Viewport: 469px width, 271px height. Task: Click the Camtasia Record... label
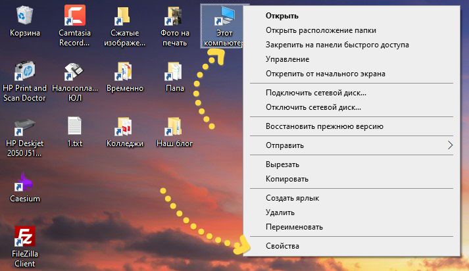74,37
